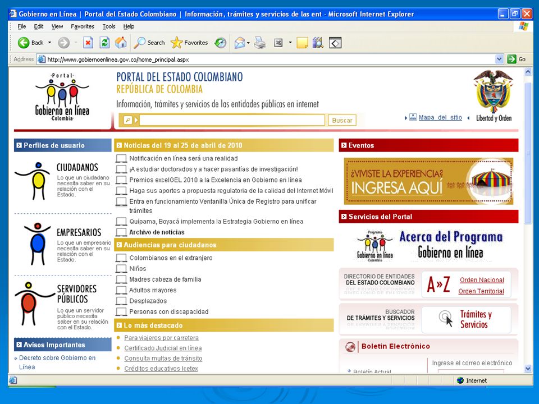Open the Back button history dropdown arrow
This screenshot has height=404, width=539.
49,43
